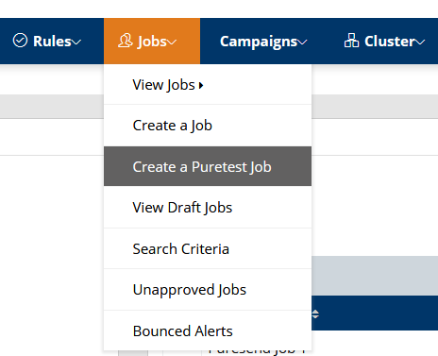Viewport: 438px width, 356px height.
Task: Open the Campaigns navigation tab
Action: (x=263, y=42)
